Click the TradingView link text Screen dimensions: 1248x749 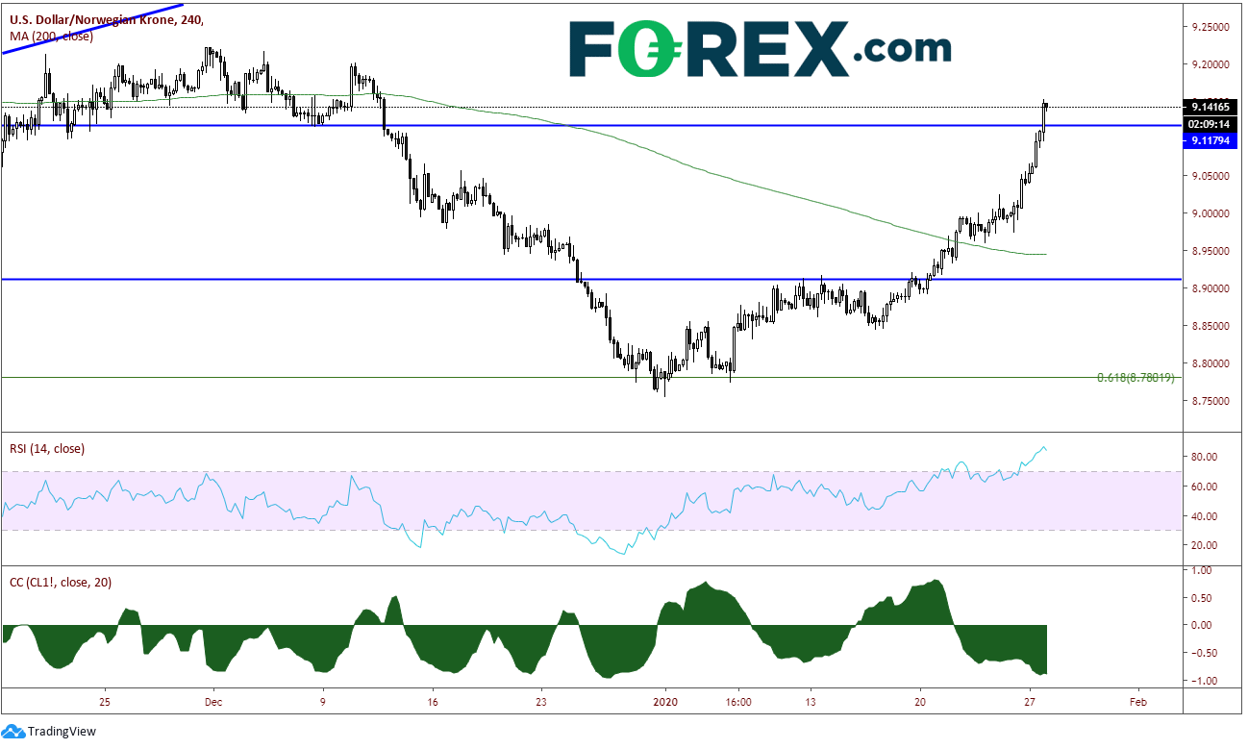click(x=62, y=732)
